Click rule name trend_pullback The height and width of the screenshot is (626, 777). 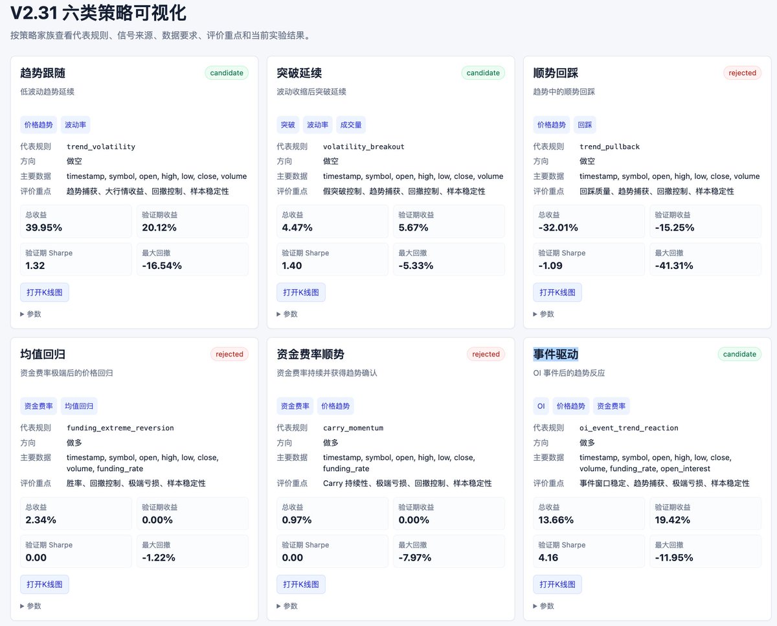(x=609, y=146)
